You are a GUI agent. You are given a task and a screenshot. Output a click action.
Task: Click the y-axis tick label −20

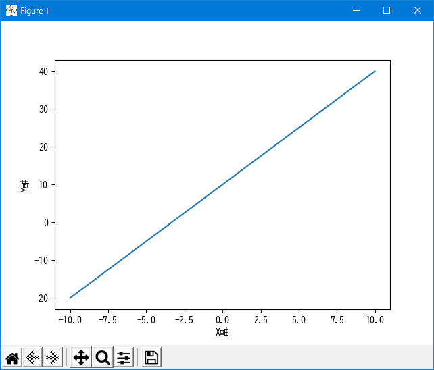point(41,298)
